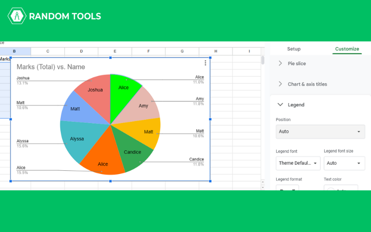Open the Legend font dropdown
The width and height of the screenshot is (371, 232).
pyautogui.click(x=298, y=163)
